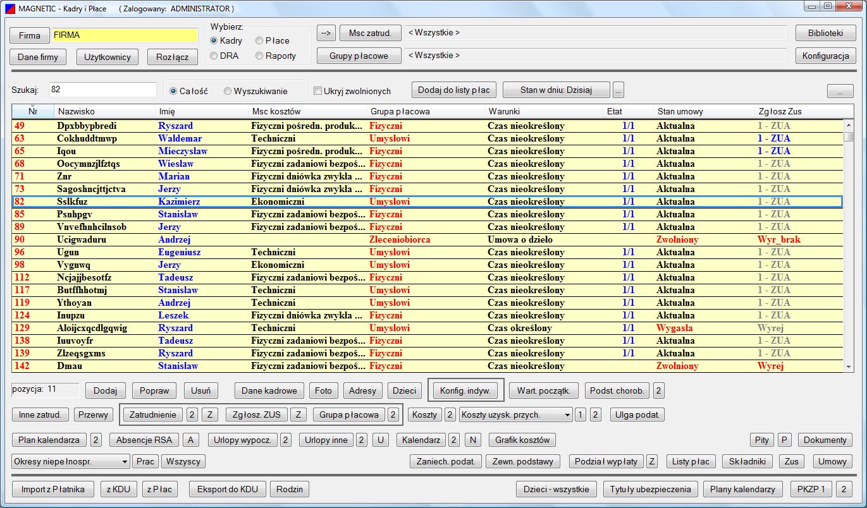
Task: Toggle Ukryj zwolnionych checkbox
Action: tap(318, 91)
